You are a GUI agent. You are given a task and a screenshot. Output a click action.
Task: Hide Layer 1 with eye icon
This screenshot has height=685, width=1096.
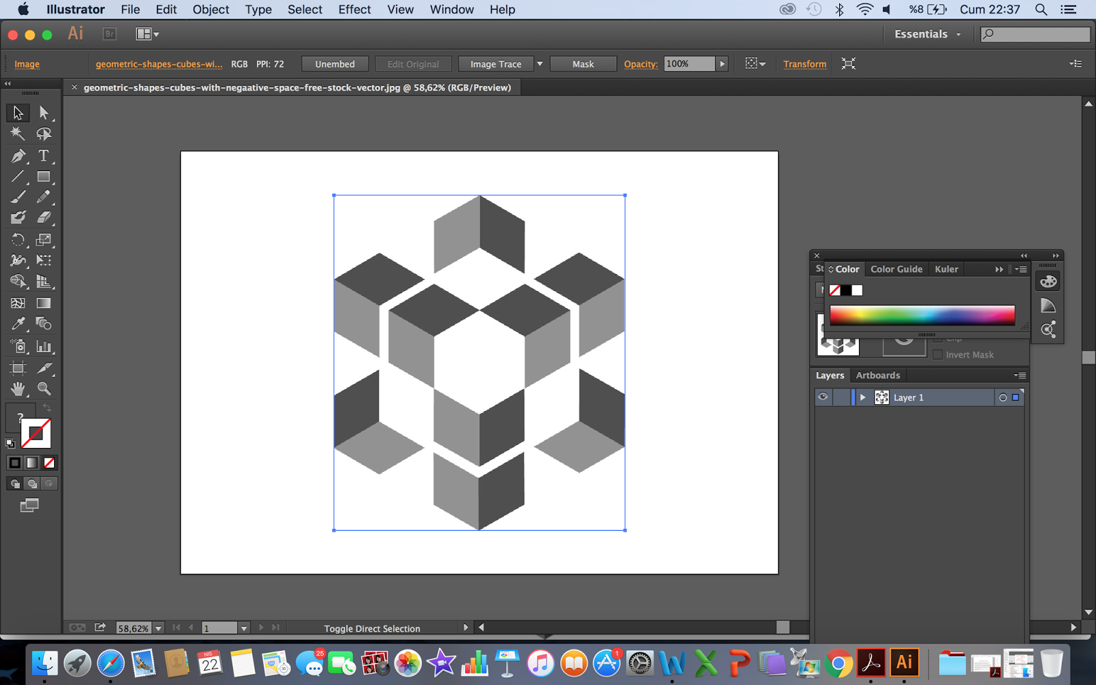coord(823,397)
